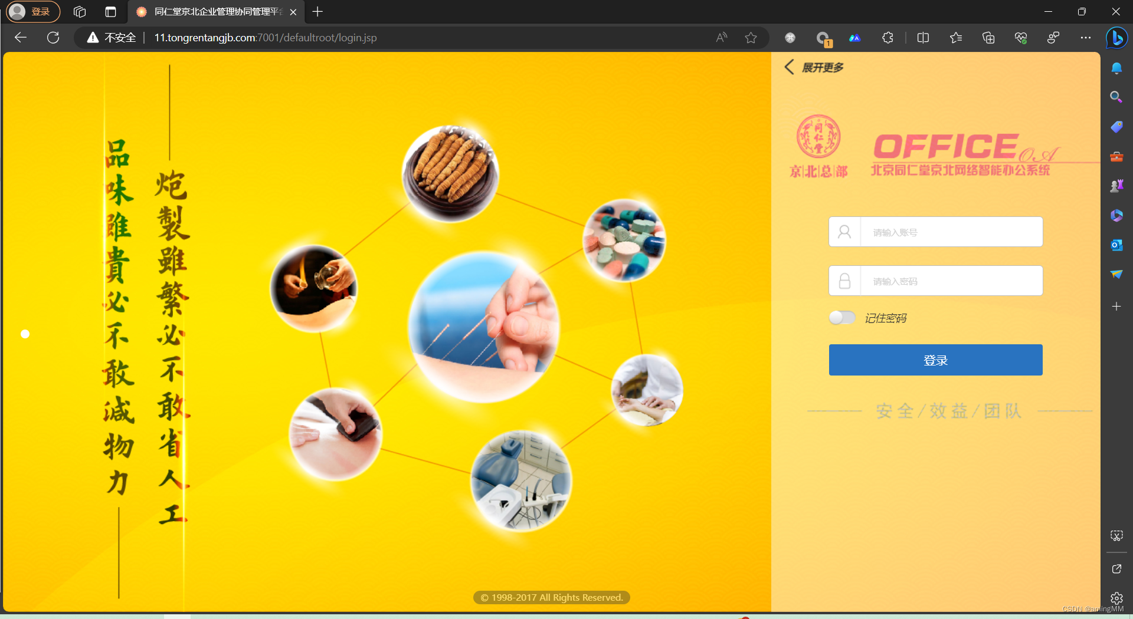Screen dimensions: 1133x619
Task: Open browser essentials heart icon
Action: 1021,38
